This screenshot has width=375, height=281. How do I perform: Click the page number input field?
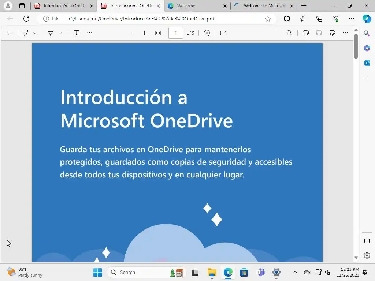[x=176, y=33]
